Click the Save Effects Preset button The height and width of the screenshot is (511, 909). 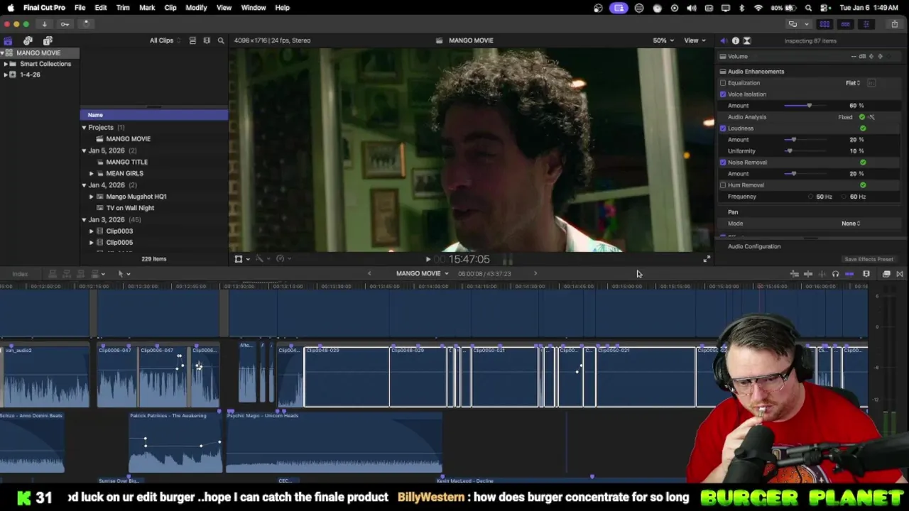pos(869,260)
